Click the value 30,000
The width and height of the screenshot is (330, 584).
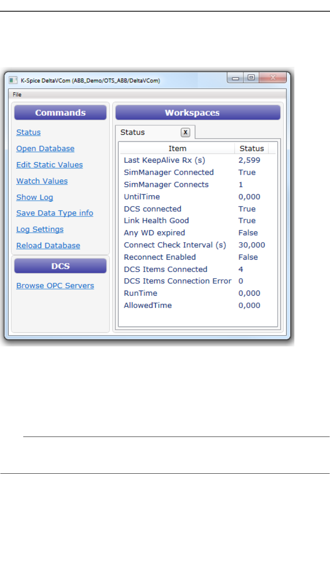coord(252,245)
